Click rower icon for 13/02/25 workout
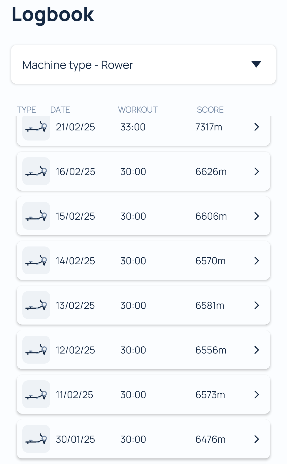 36,305
